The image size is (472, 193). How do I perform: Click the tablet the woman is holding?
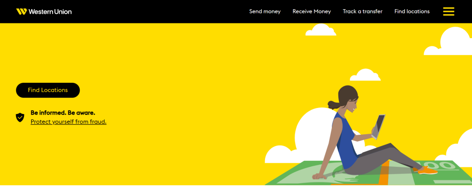click(379, 126)
